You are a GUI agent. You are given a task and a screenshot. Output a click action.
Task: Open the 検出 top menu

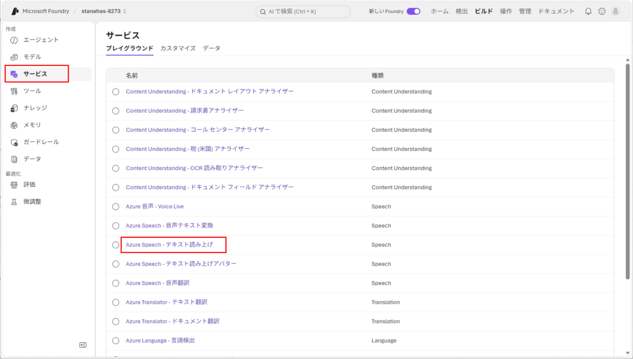click(x=462, y=11)
